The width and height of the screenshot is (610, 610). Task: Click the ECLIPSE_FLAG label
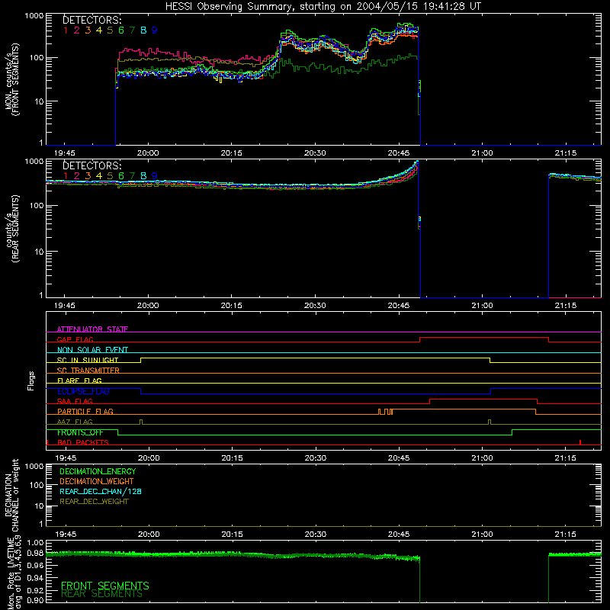click(83, 391)
